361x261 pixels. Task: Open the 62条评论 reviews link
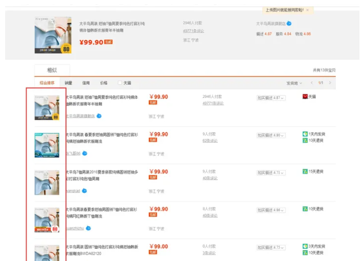click(x=210, y=140)
